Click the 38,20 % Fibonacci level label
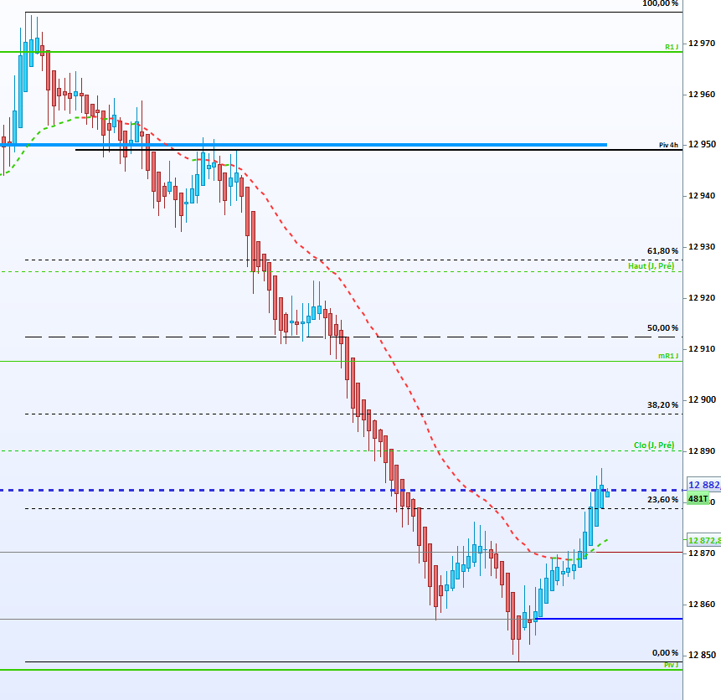 click(662, 404)
